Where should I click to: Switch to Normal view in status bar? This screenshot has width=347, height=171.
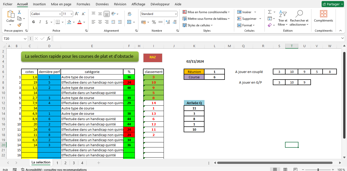click(275, 169)
